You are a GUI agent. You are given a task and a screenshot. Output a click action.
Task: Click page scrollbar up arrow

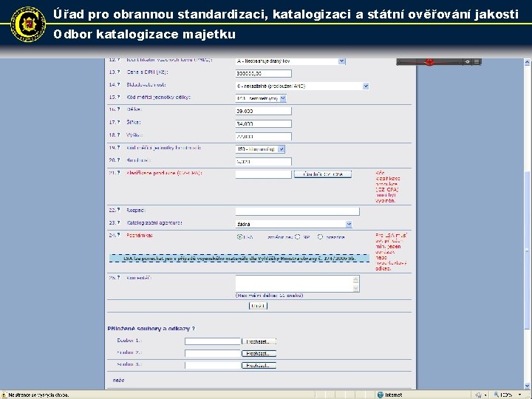(527, 62)
